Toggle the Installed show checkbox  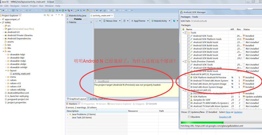207,112
